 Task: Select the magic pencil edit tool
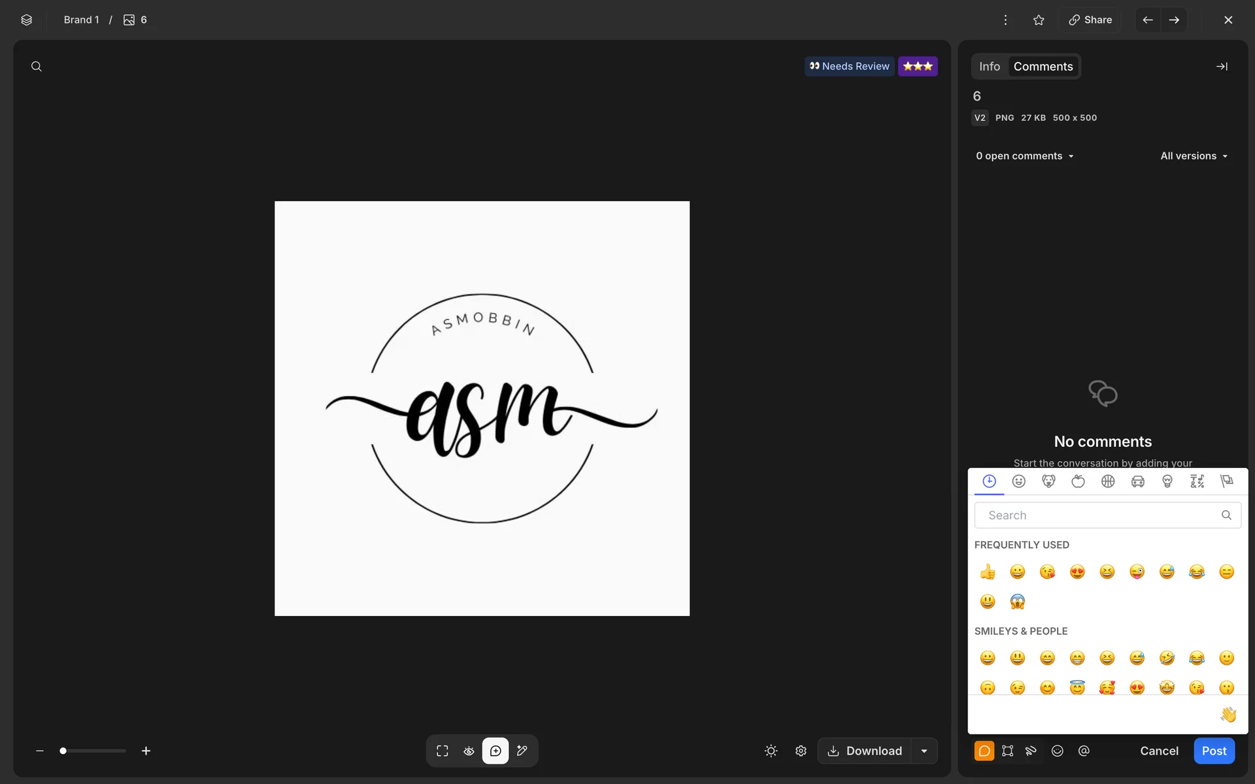[x=522, y=751]
